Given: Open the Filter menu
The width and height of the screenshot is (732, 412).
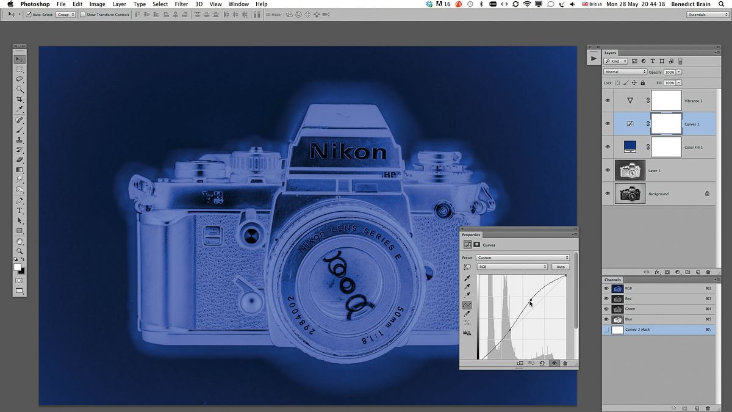Looking at the screenshot, I should 181,4.
